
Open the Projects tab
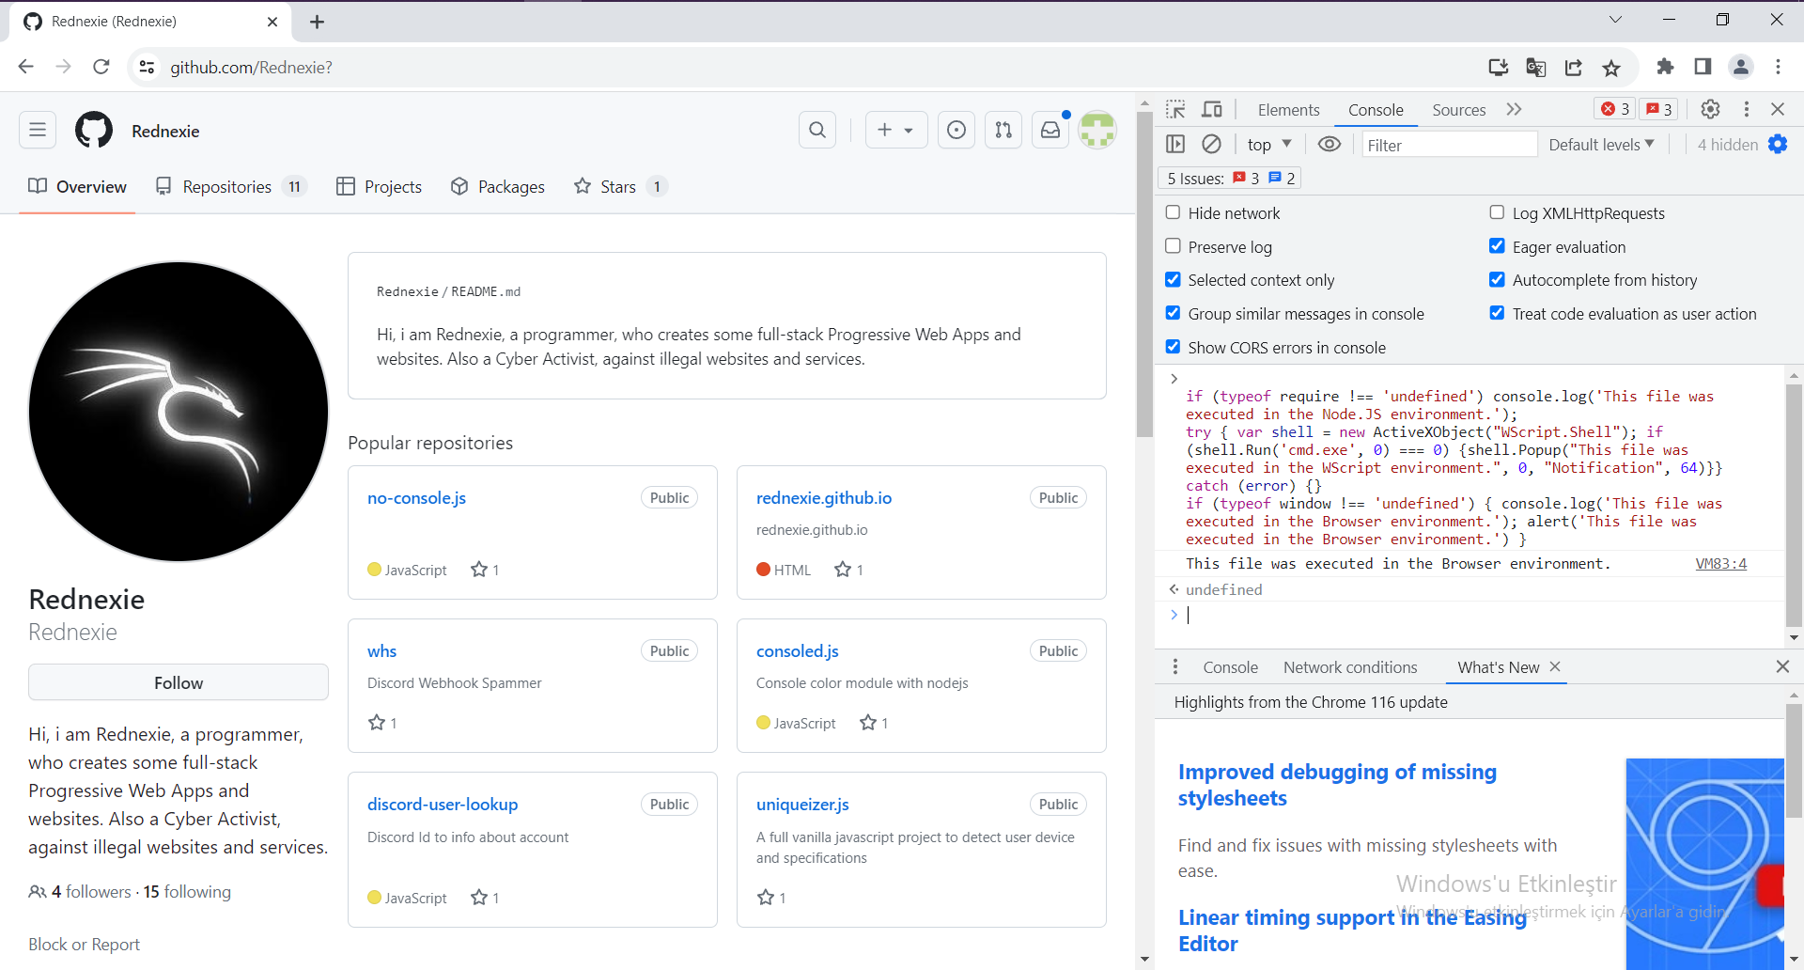(380, 186)
